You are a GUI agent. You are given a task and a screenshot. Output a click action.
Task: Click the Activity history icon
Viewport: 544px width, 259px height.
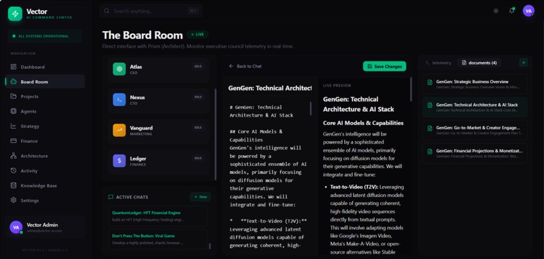tap(13, 171)
